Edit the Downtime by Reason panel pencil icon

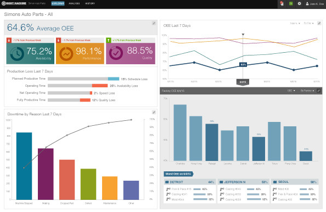(x=154, y=113)
